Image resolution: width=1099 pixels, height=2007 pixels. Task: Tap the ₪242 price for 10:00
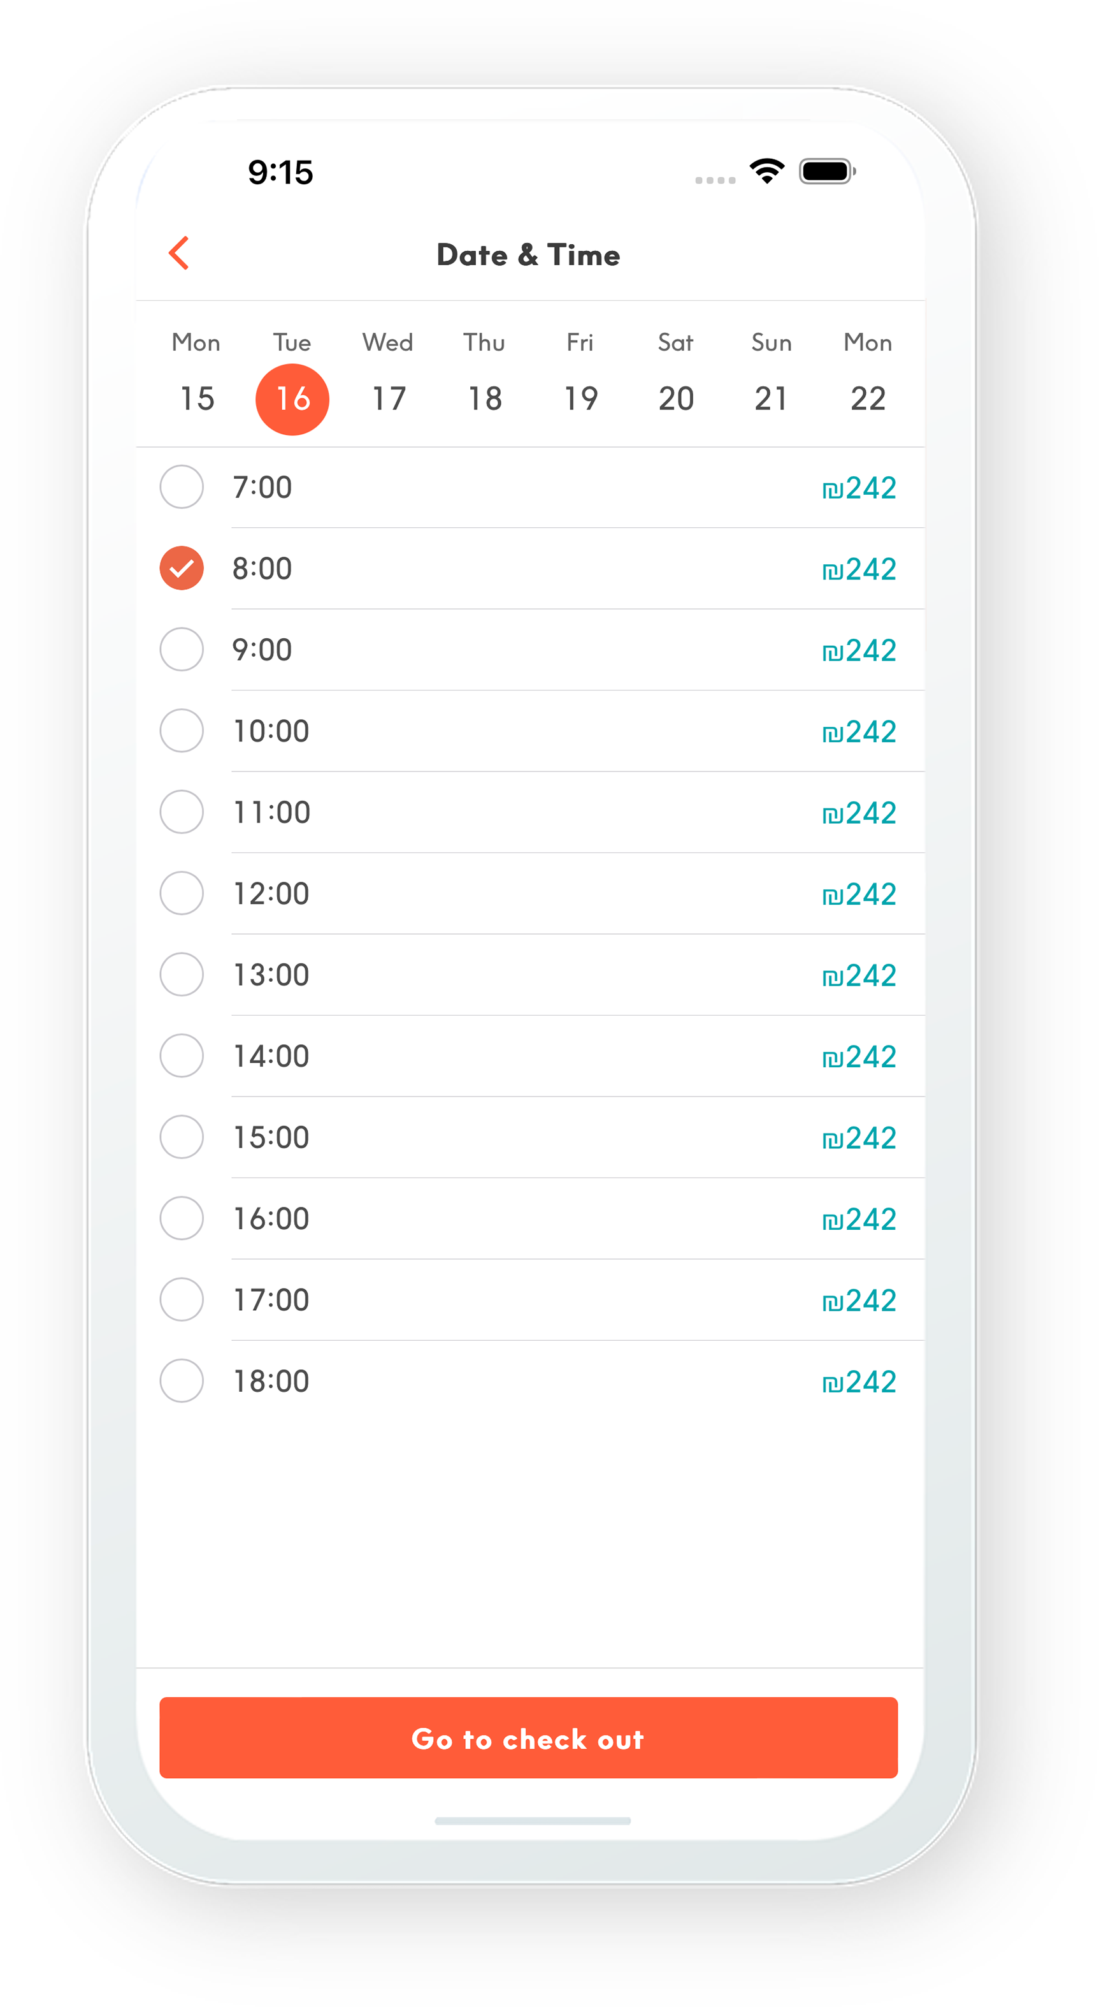tap(859, 732)
